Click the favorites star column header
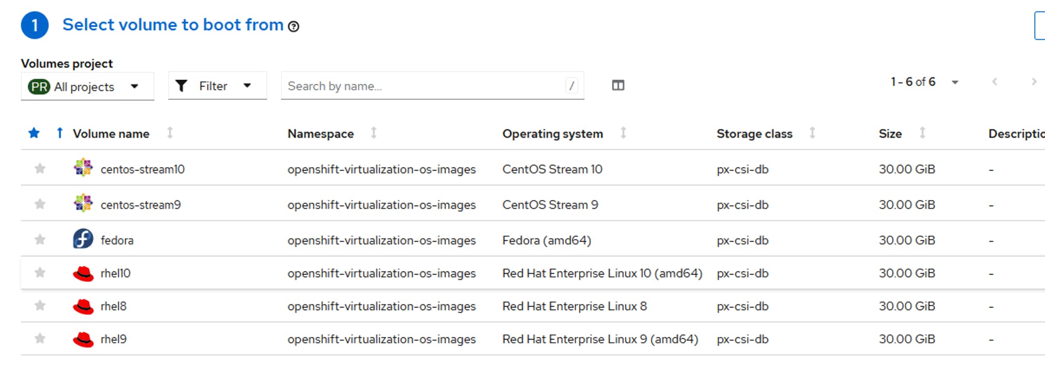 [34, 133]
